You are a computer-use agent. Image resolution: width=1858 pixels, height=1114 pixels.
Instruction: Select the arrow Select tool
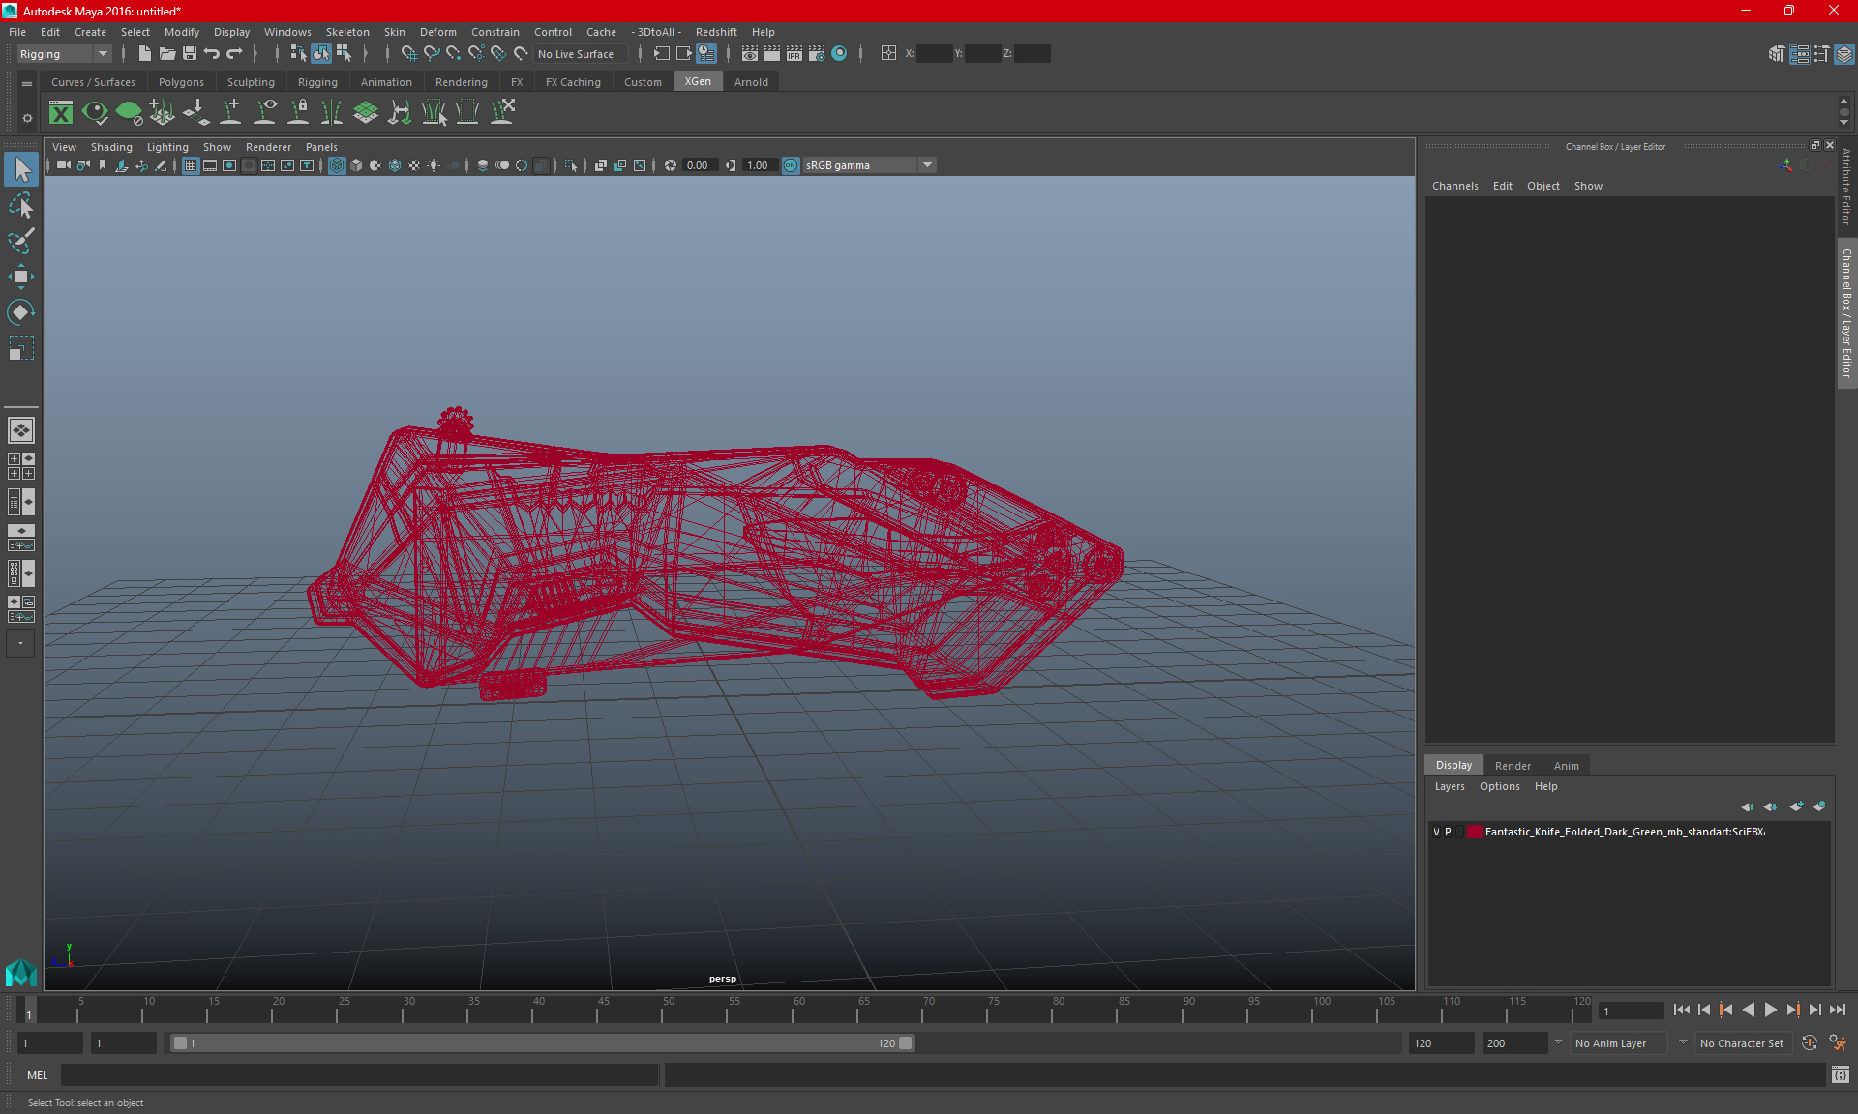point(20,169)
